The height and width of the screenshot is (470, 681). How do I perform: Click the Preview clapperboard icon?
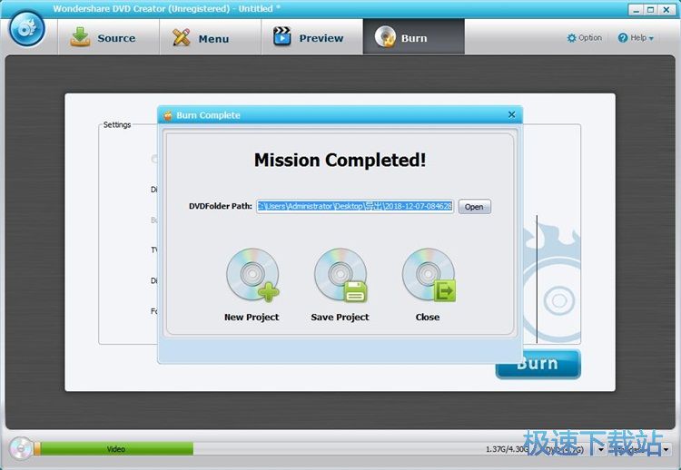coord(282,36)
